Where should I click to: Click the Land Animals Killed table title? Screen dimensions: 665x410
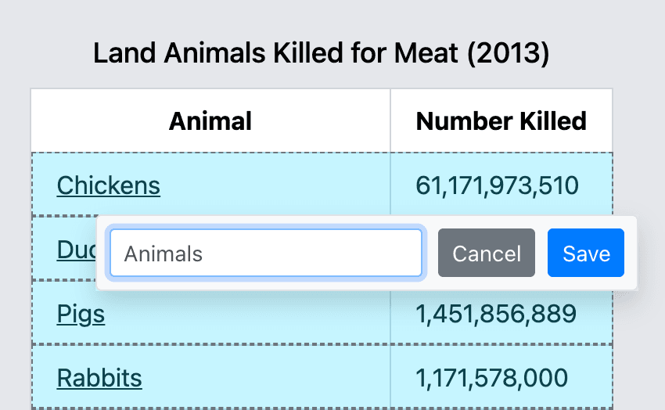tap(321, 54)
